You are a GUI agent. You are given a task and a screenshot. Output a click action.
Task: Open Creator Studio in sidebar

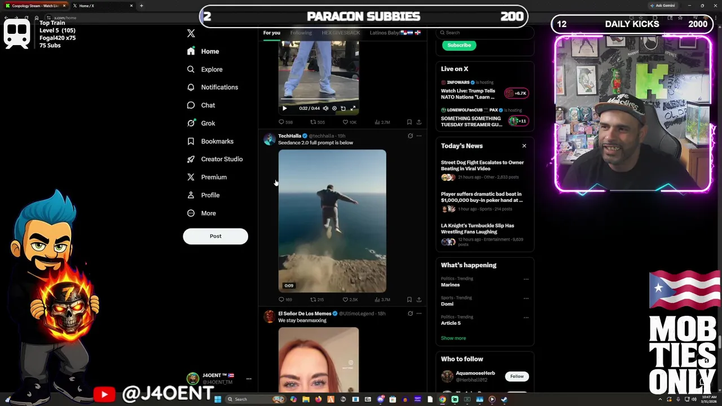[214, 159]
